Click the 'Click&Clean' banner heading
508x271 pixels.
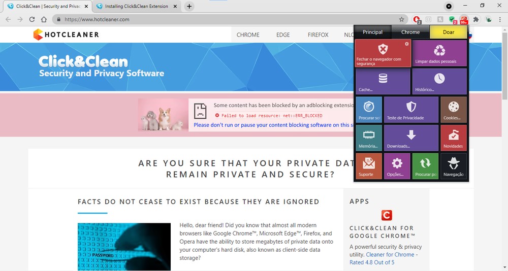(83, 61)
